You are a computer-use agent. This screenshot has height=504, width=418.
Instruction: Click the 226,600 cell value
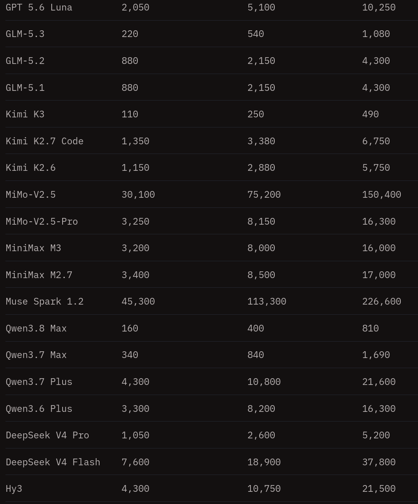click(381, 302)
